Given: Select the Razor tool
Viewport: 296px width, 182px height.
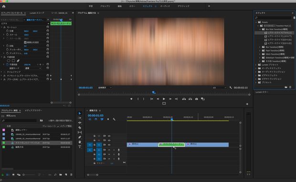Looking at the screenshot, I should click(80, 128).
